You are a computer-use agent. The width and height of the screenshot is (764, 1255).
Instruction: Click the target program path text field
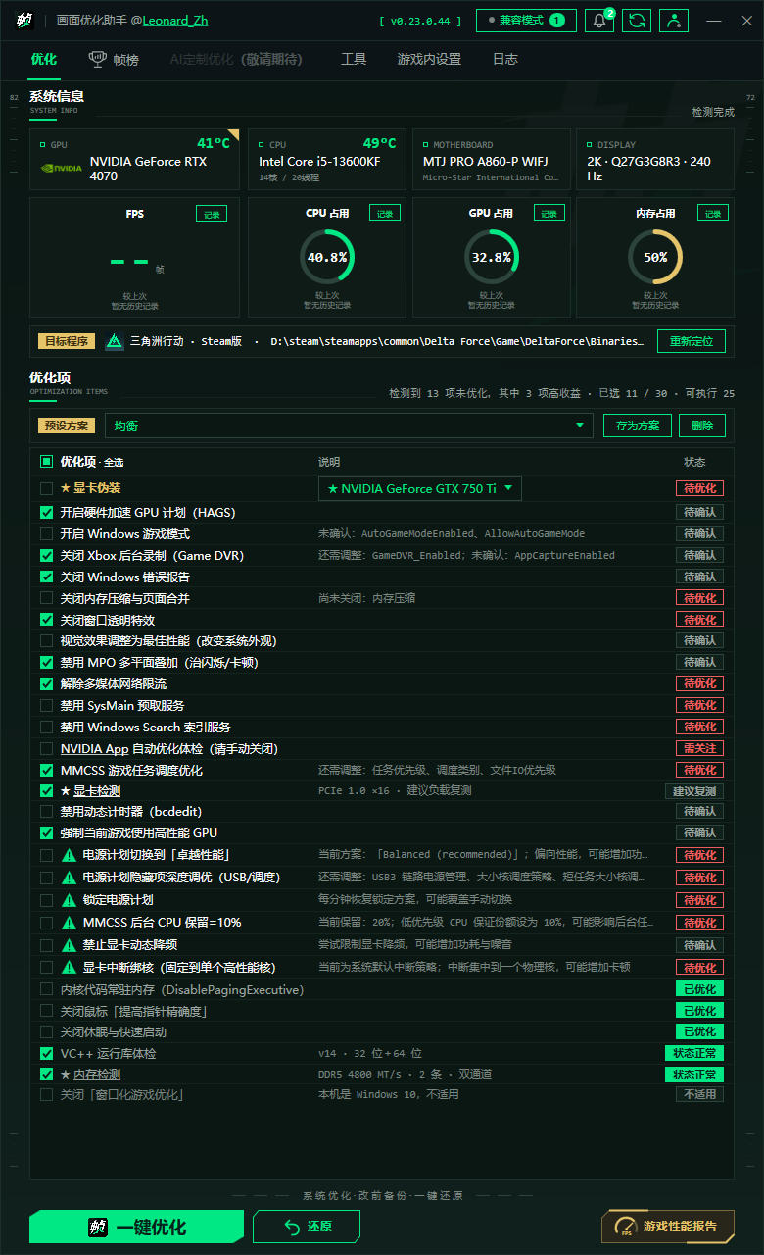point(457,341)
